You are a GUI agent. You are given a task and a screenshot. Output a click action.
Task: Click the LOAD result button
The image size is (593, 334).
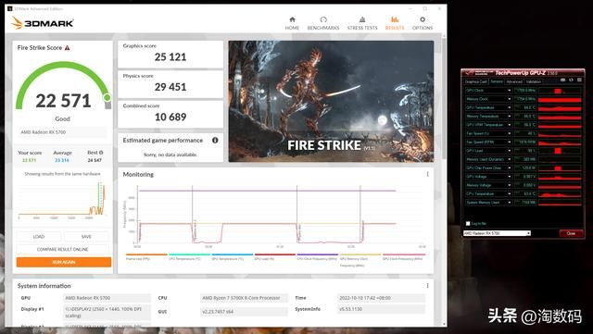[39, 237]
